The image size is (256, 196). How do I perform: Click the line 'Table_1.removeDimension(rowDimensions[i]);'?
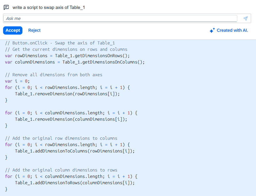click(x=67, y=94)
